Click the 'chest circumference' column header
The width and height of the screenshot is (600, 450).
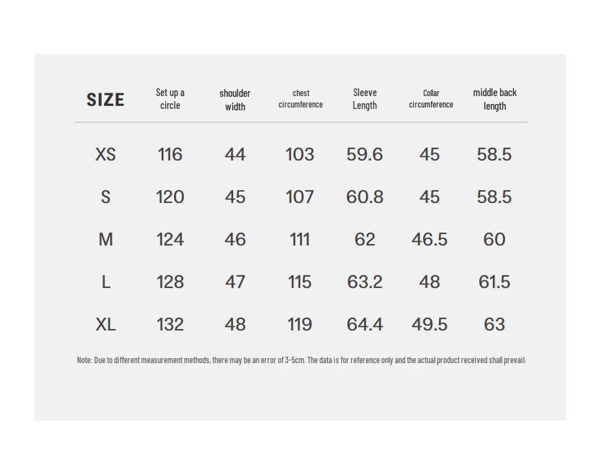click(301, 99)
